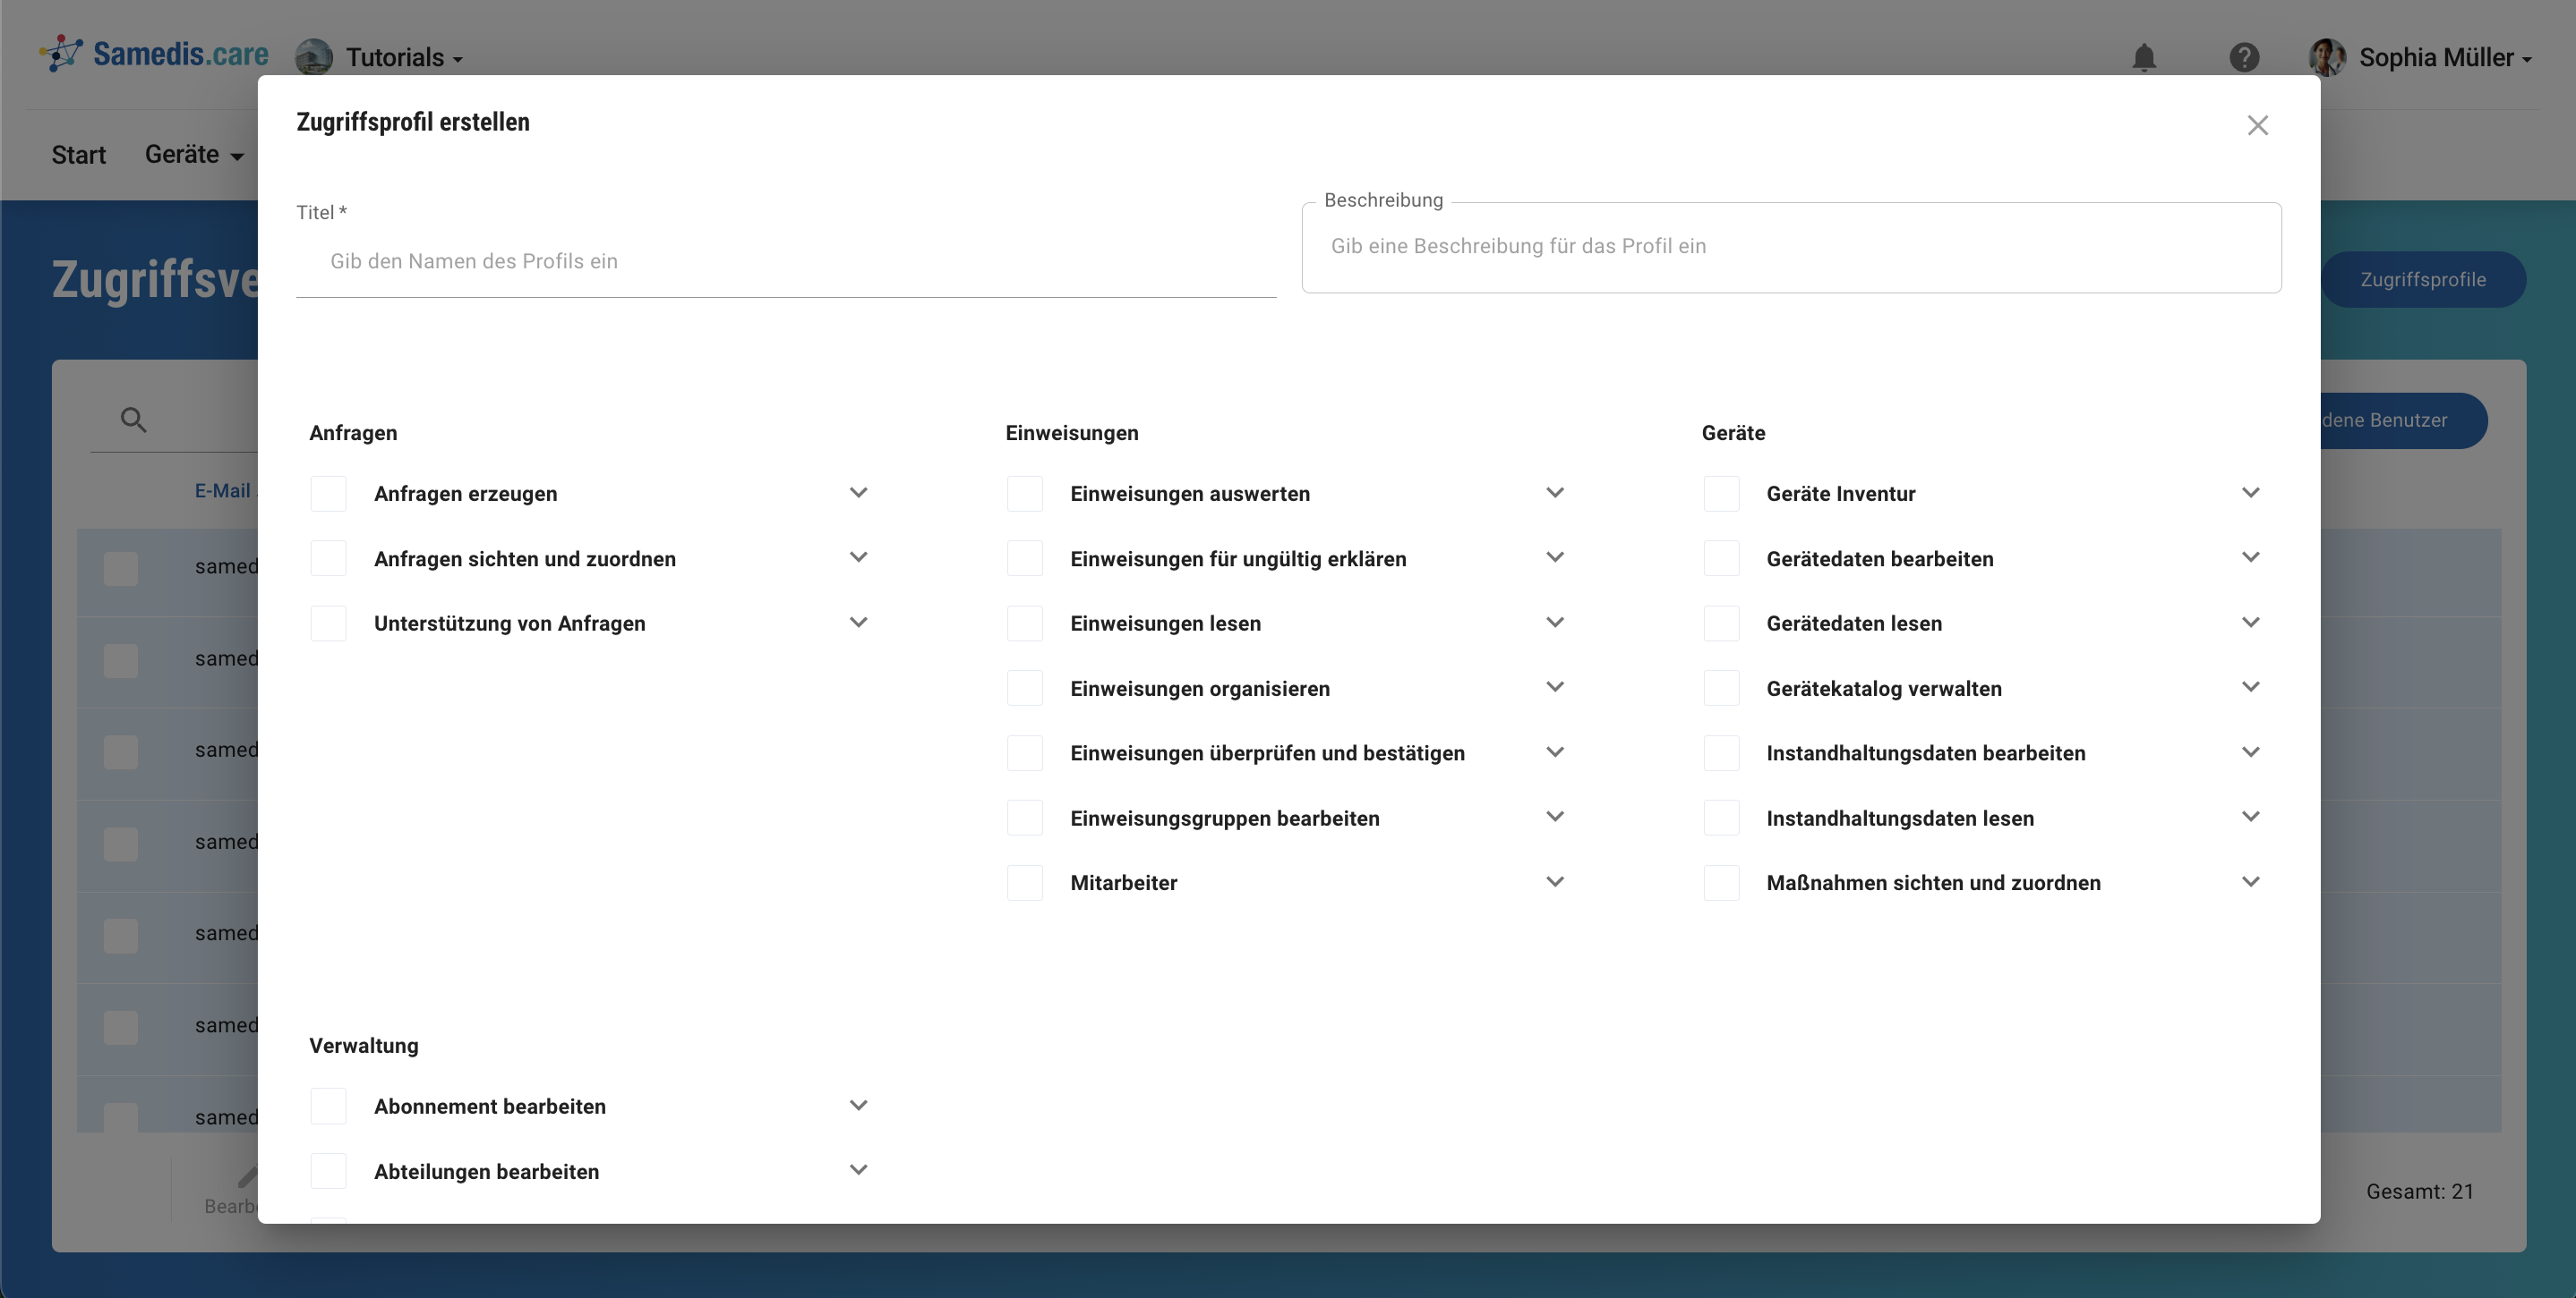Screen dimensions: 2576x1298
Task: Expand the Geräte Inventur chevron
Action: click(x=2250, y=493)
